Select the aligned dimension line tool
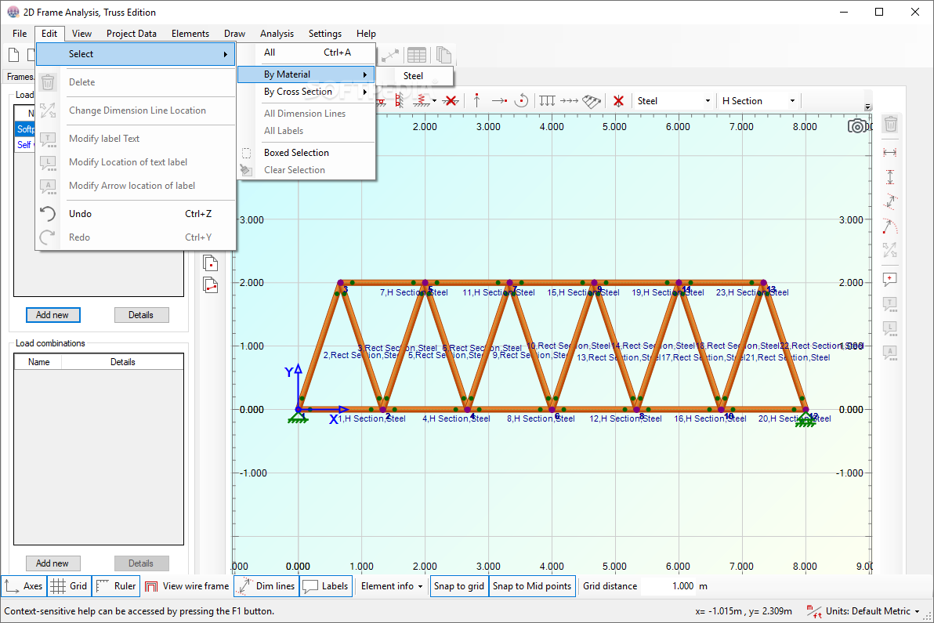Viewport: 934px width, 623px height. 890,201
